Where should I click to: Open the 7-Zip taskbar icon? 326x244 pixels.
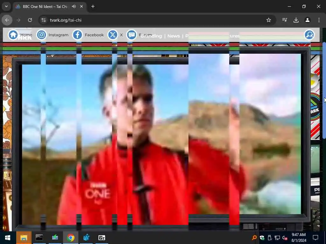[x=102, y=238]
